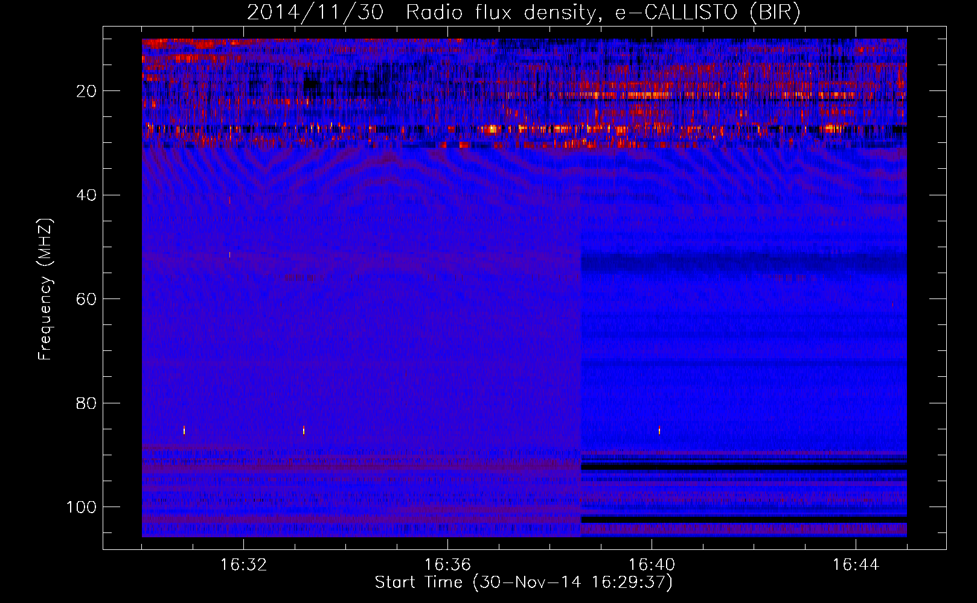Click the "16:40" time tick label
This screenshot has height=603, width=977.
click(x=652, y=565)
